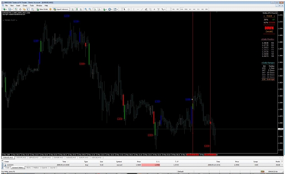
Task: Open the Charts menu
Action: [25, 5]
